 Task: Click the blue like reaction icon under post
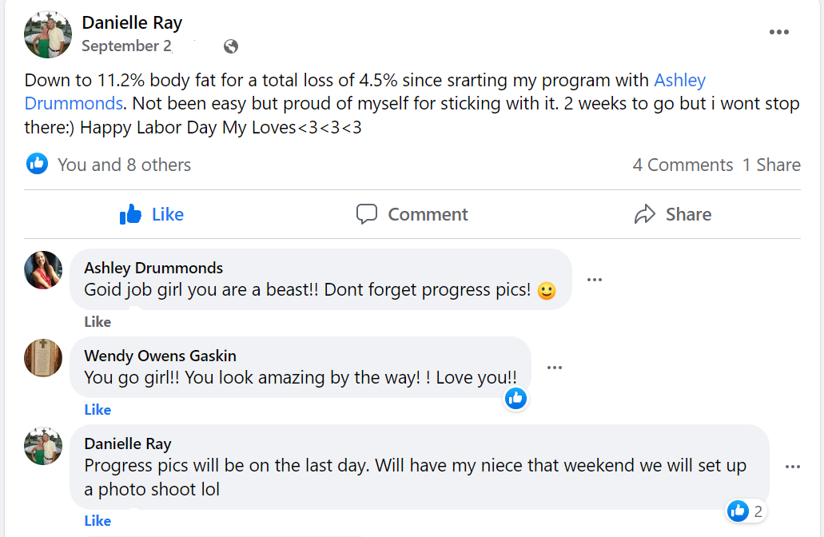coord(37,165)
